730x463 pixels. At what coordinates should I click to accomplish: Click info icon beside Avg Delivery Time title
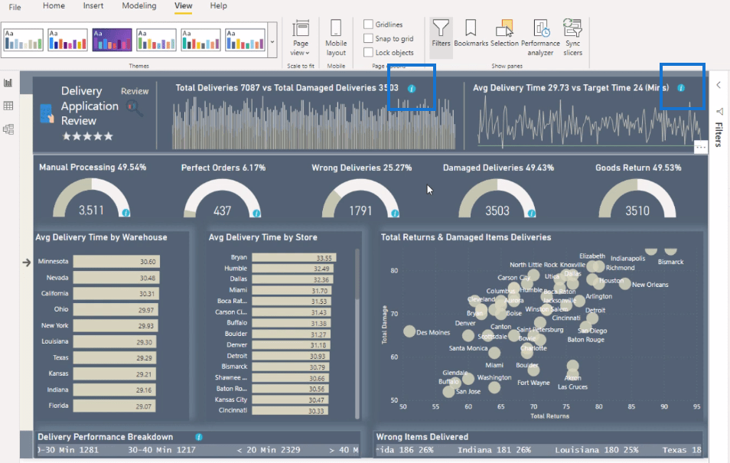(681, 87)
